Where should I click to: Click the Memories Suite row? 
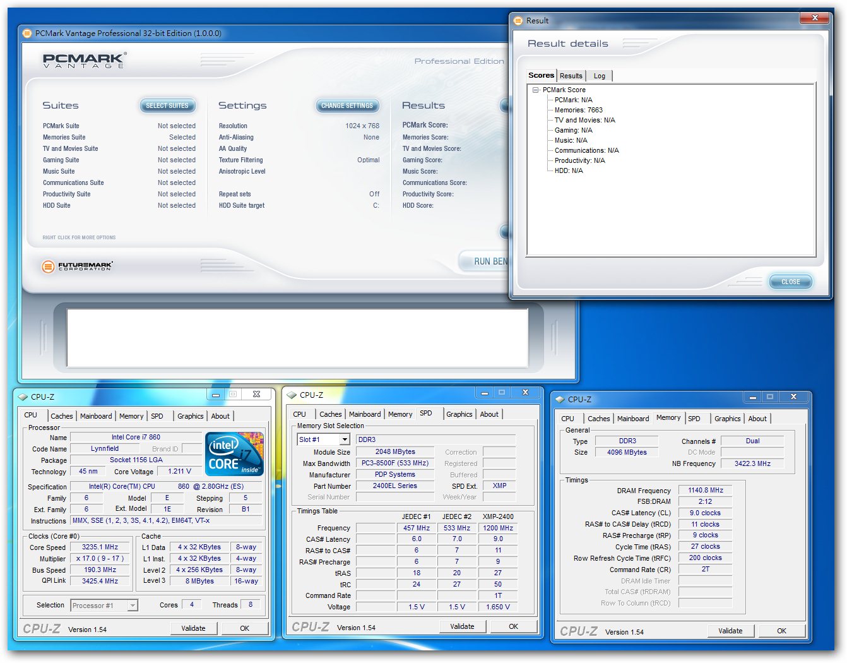[64, 137]
